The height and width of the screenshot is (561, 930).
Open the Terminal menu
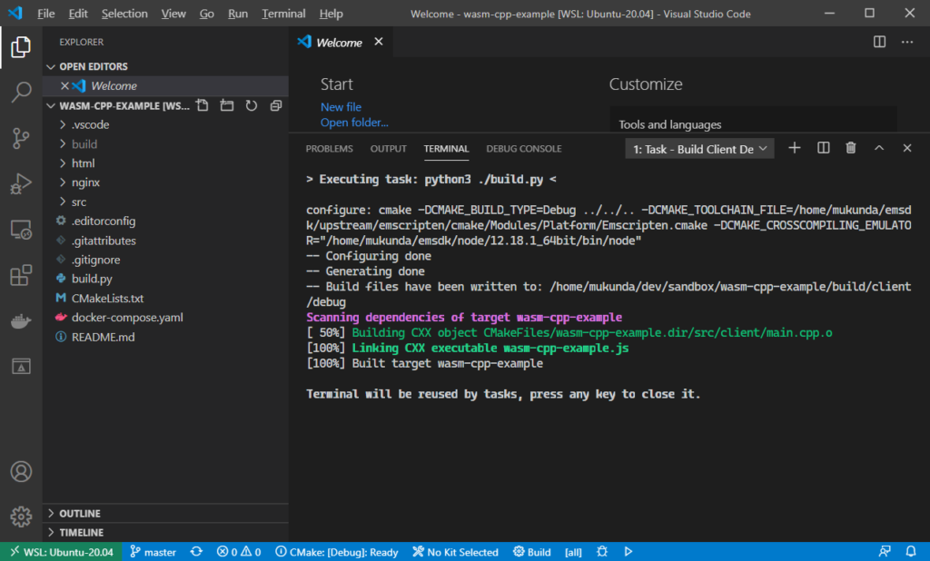coord(283,13)
